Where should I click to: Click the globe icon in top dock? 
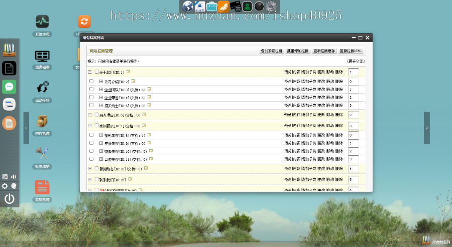[188, 7]
